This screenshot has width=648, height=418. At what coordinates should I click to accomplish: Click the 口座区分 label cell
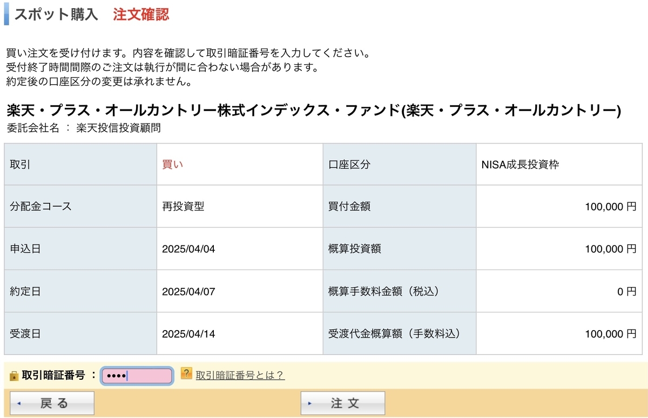400,165
